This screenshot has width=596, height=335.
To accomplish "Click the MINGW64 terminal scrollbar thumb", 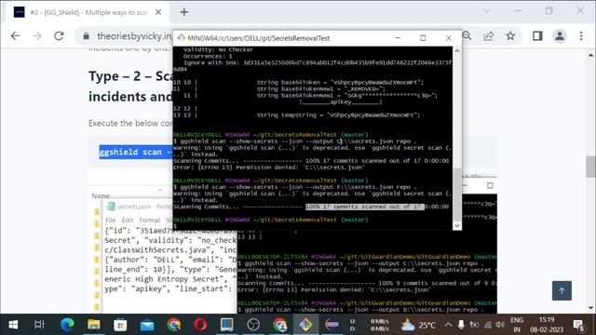I will [457, 194].
